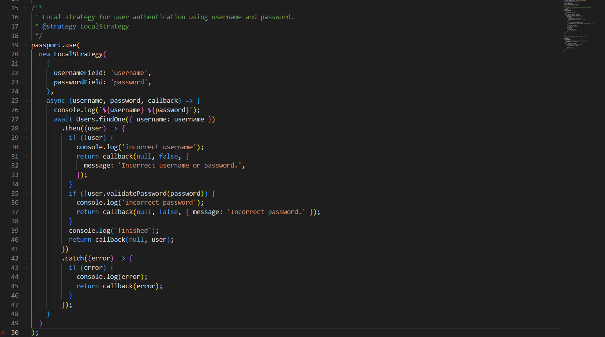Place cursor on the 'finished' log string
605x337 pixels.
click(133, 230)
